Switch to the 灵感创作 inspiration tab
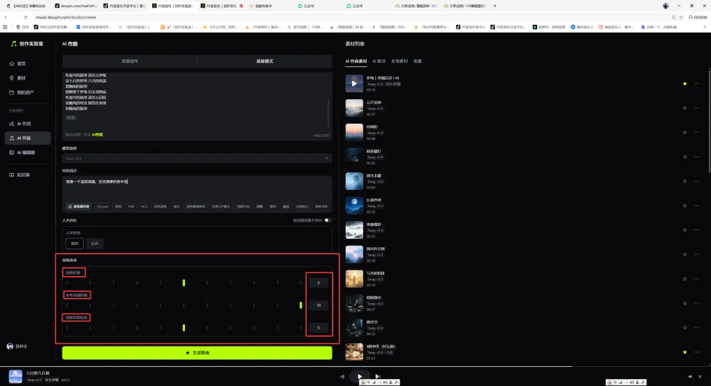The height and width of the screenshot is (386, 711). [130, 61]
